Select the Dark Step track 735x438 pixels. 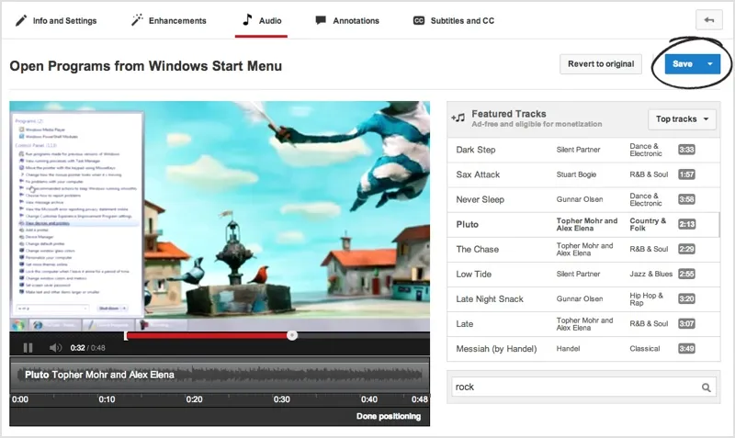click(583, 150)
